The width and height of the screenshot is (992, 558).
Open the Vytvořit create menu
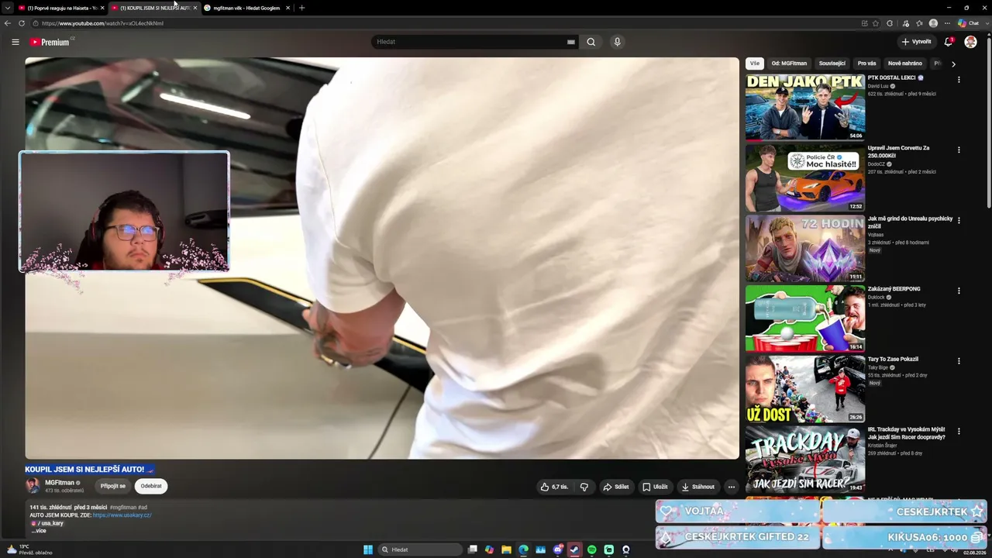click(917, 42)
